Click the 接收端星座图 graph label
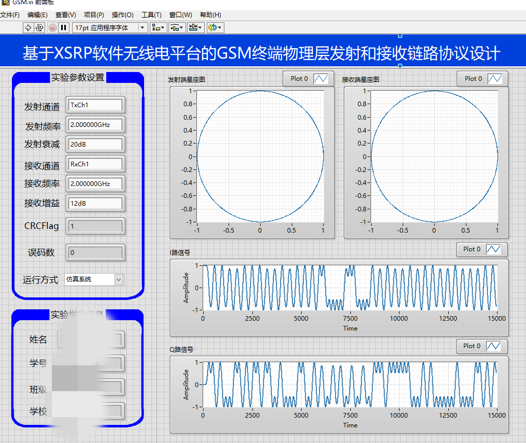Viewport: 526px width, 443px height. click(361, 80)
